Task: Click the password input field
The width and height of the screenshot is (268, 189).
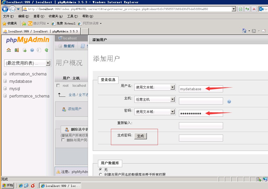Action: 201,113
